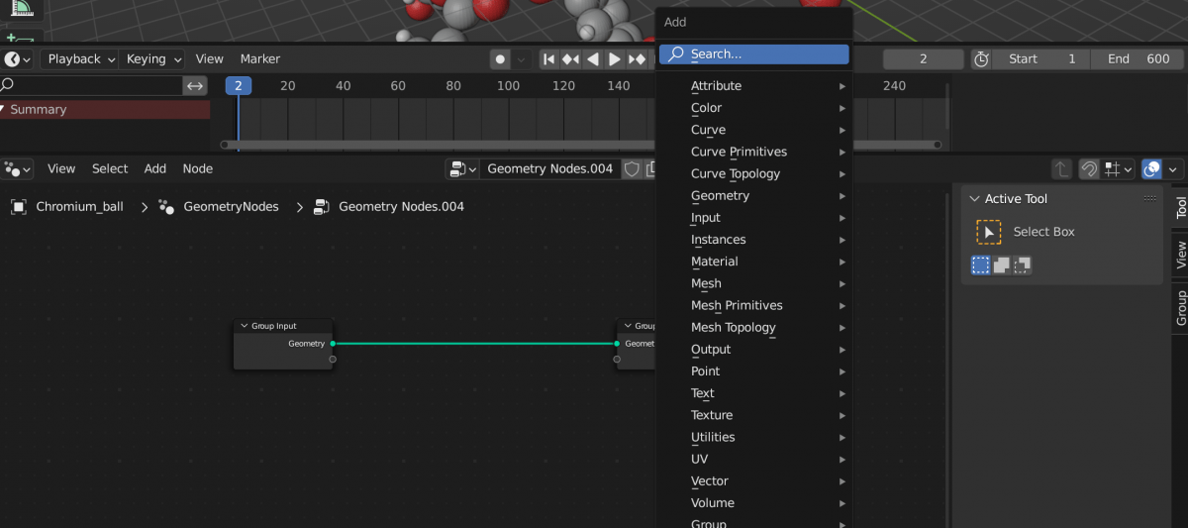Play the animation forward

pyautogui.click(x=614, y=59)
